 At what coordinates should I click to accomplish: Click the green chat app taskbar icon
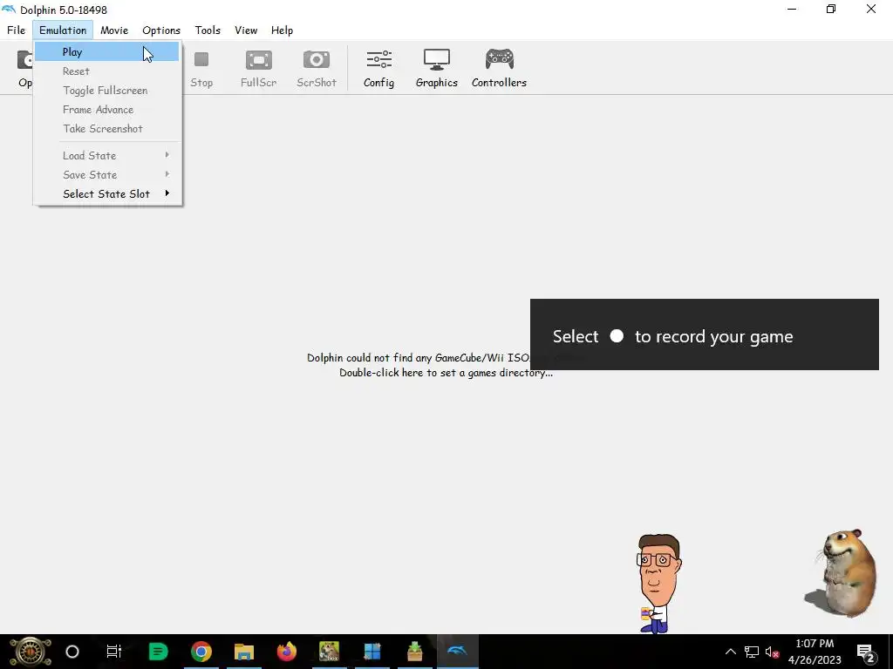coord(159,652)
